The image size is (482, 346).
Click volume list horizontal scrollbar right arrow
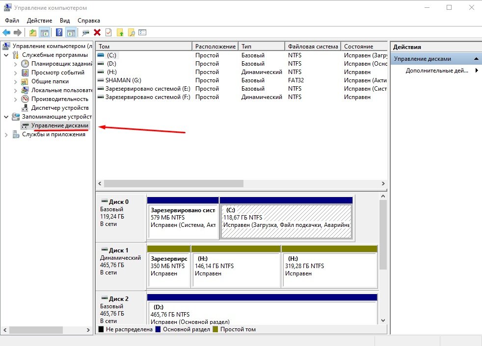point(383,183)
